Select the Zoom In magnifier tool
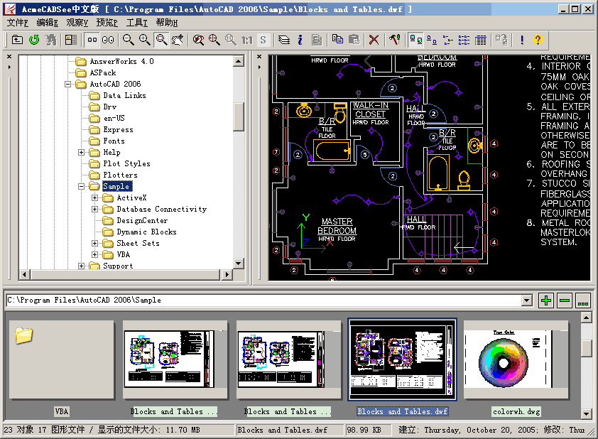Viewport: 598px width, 439px height. [145, 40]
